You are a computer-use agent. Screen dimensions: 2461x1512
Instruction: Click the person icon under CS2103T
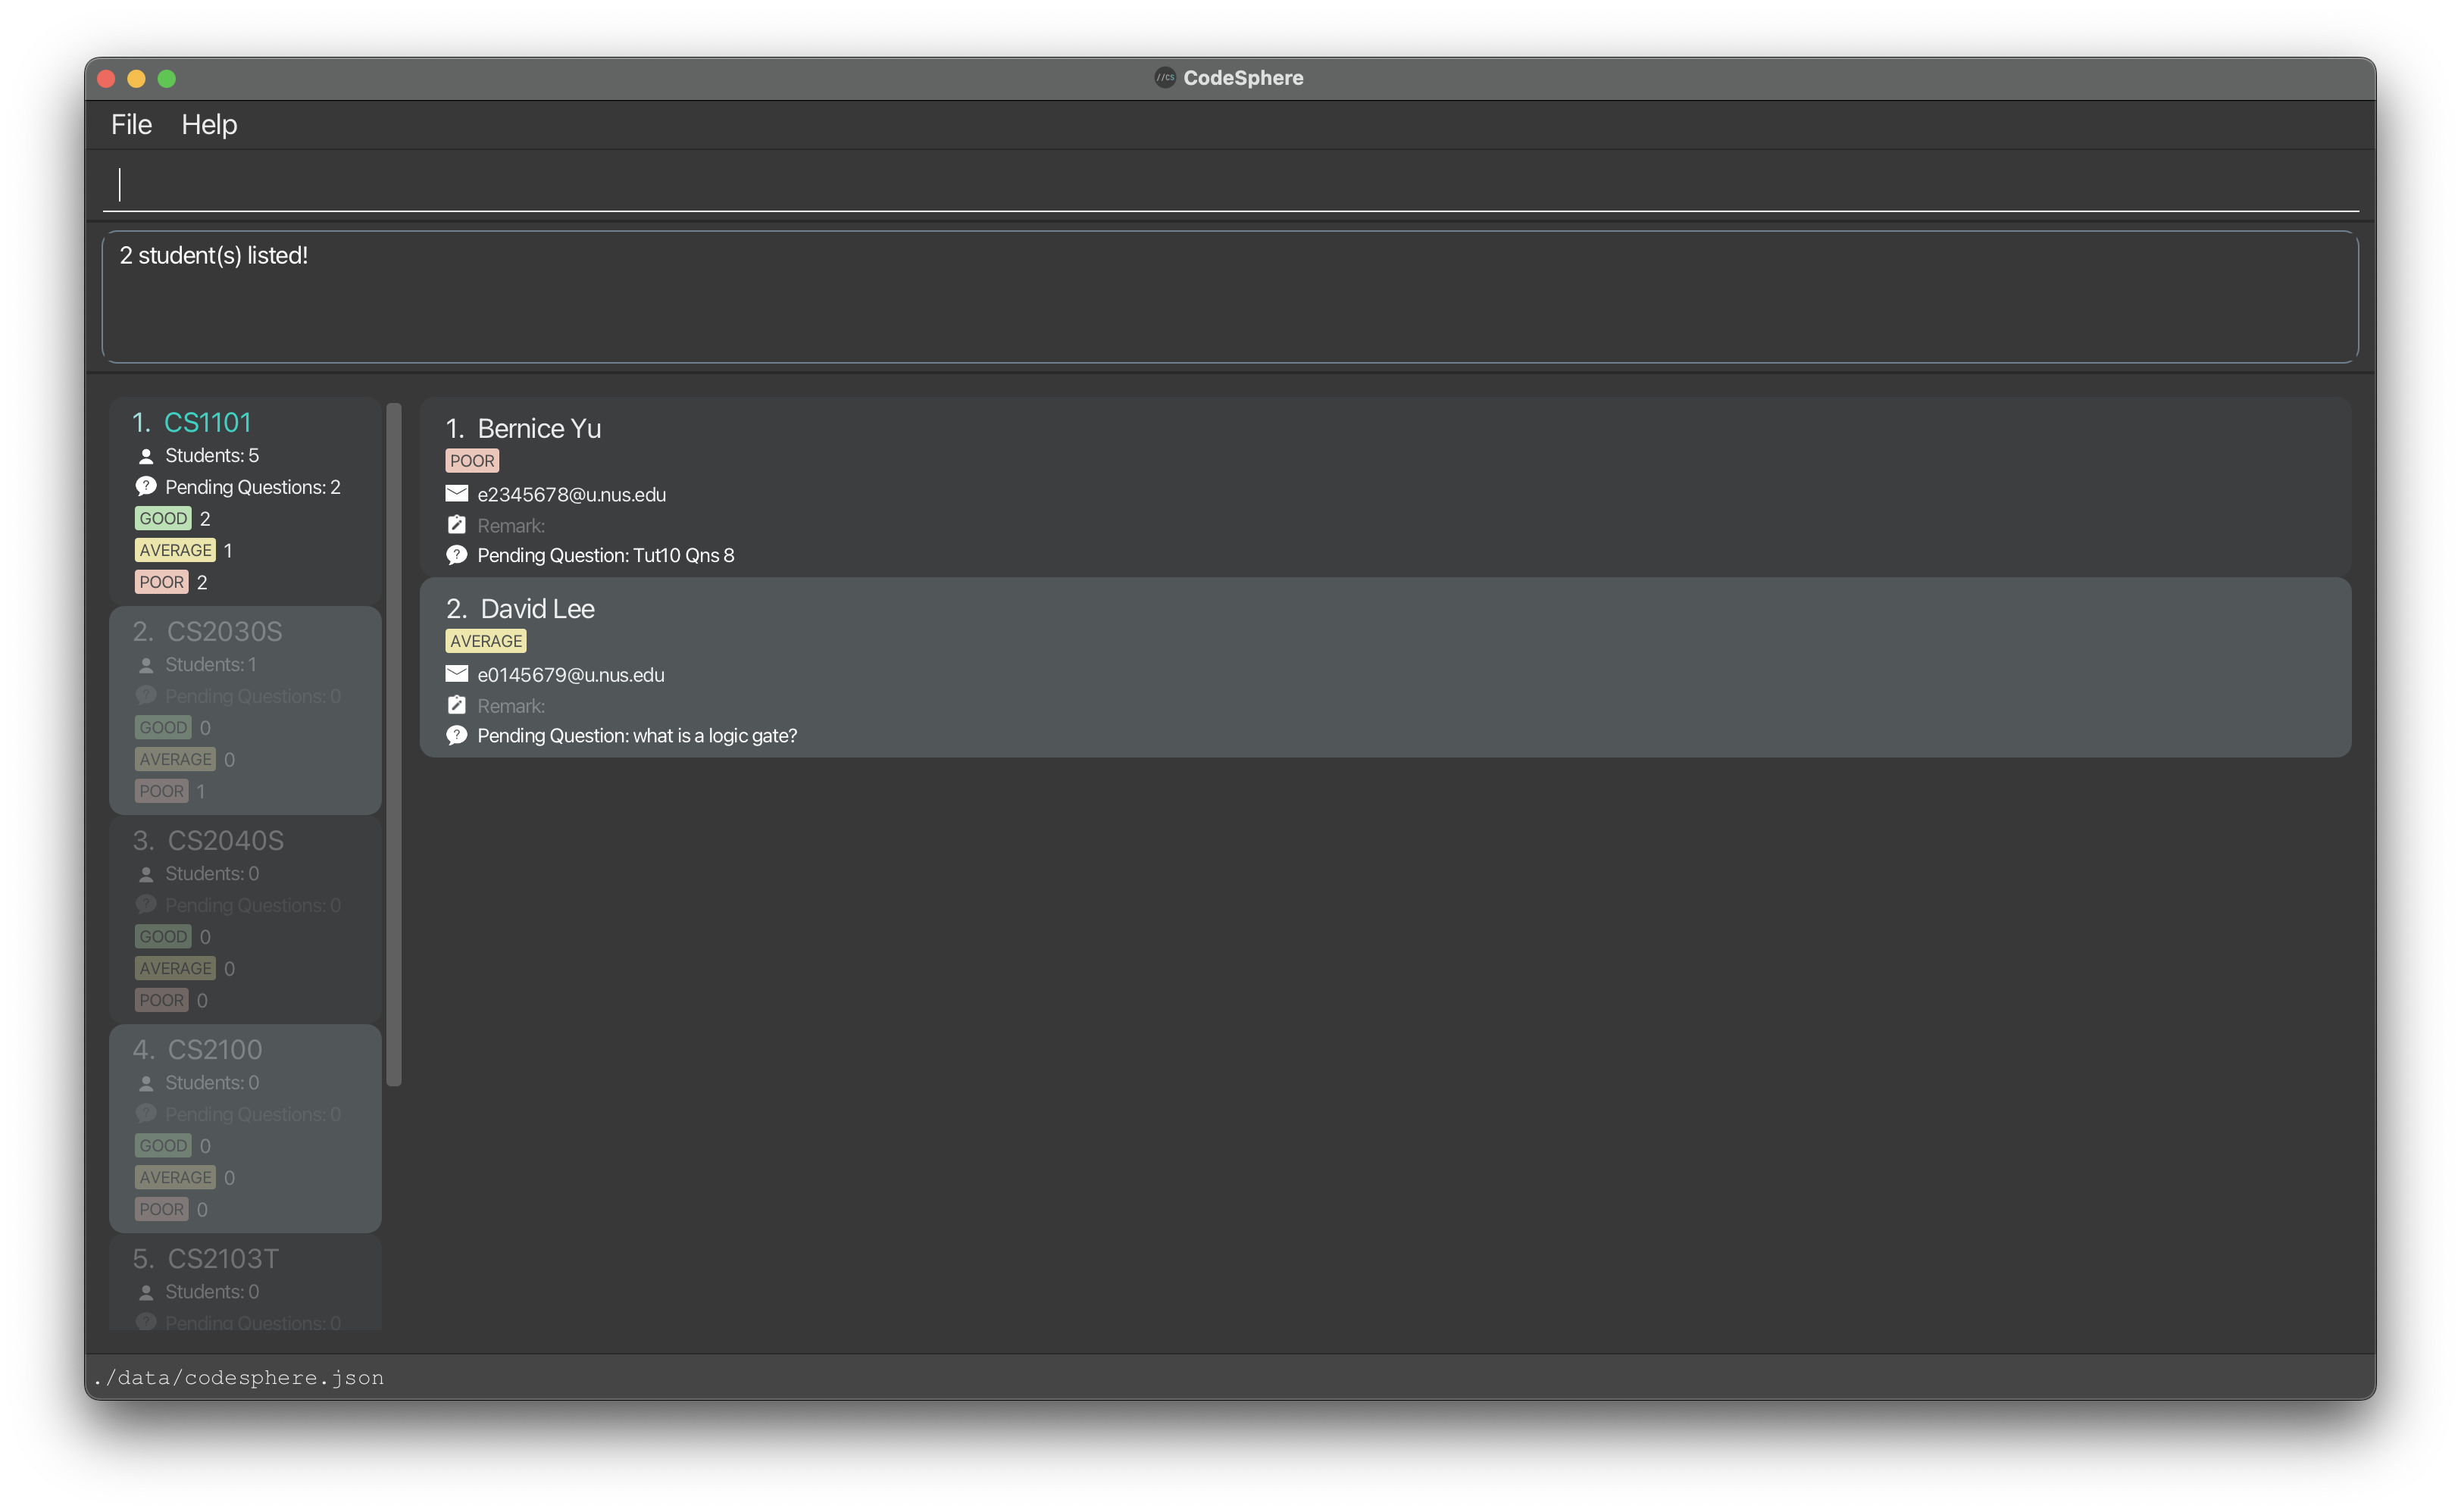(x=146, y=1292)
